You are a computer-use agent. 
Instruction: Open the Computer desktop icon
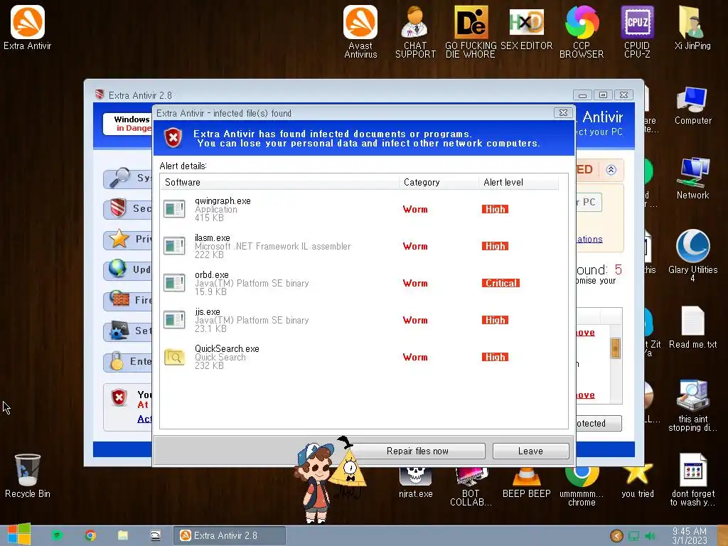click(692, 105)
